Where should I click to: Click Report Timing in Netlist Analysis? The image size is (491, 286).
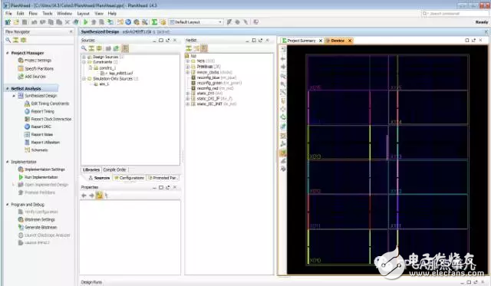tap(43, 111)
